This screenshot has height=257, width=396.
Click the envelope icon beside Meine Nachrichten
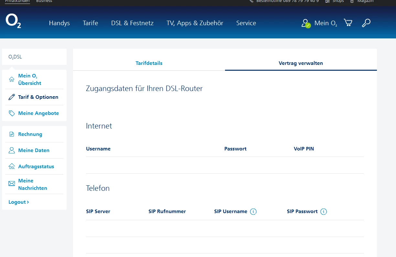point(12,184)
